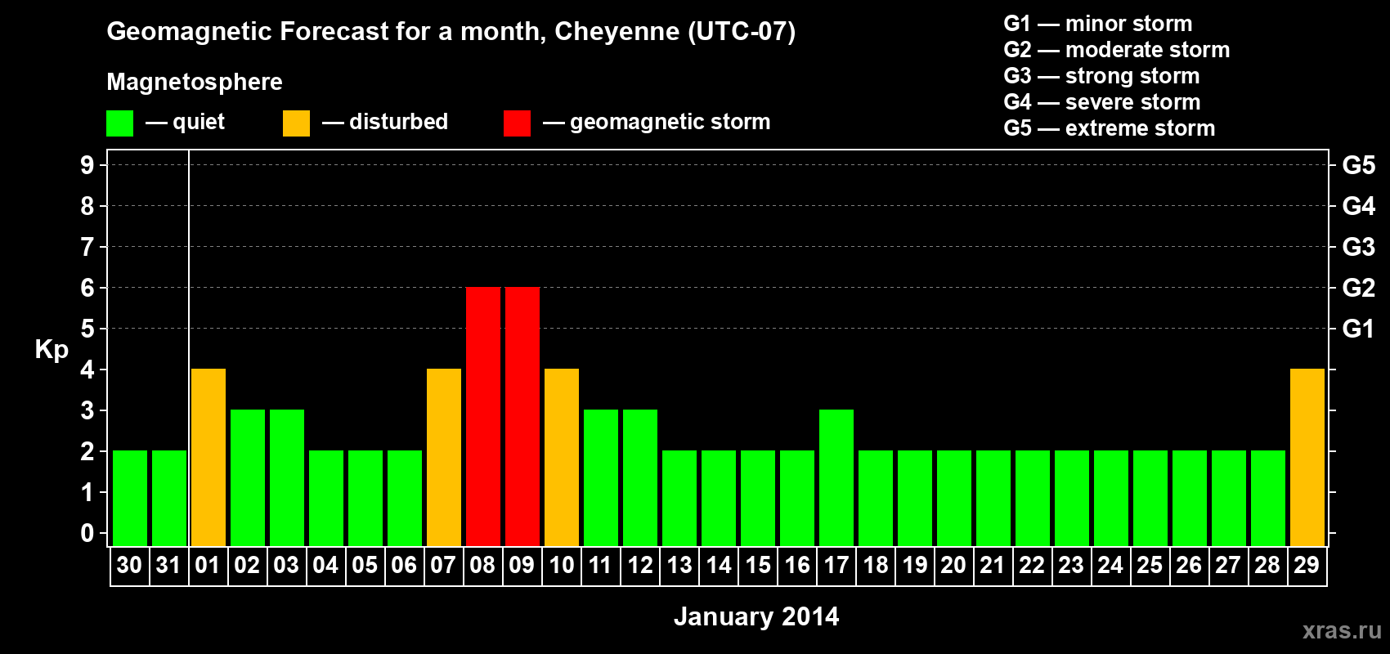Click the date label '17' on the axis
The width and height of the screenshot is (1390, 654).
[x=836, y=565]
